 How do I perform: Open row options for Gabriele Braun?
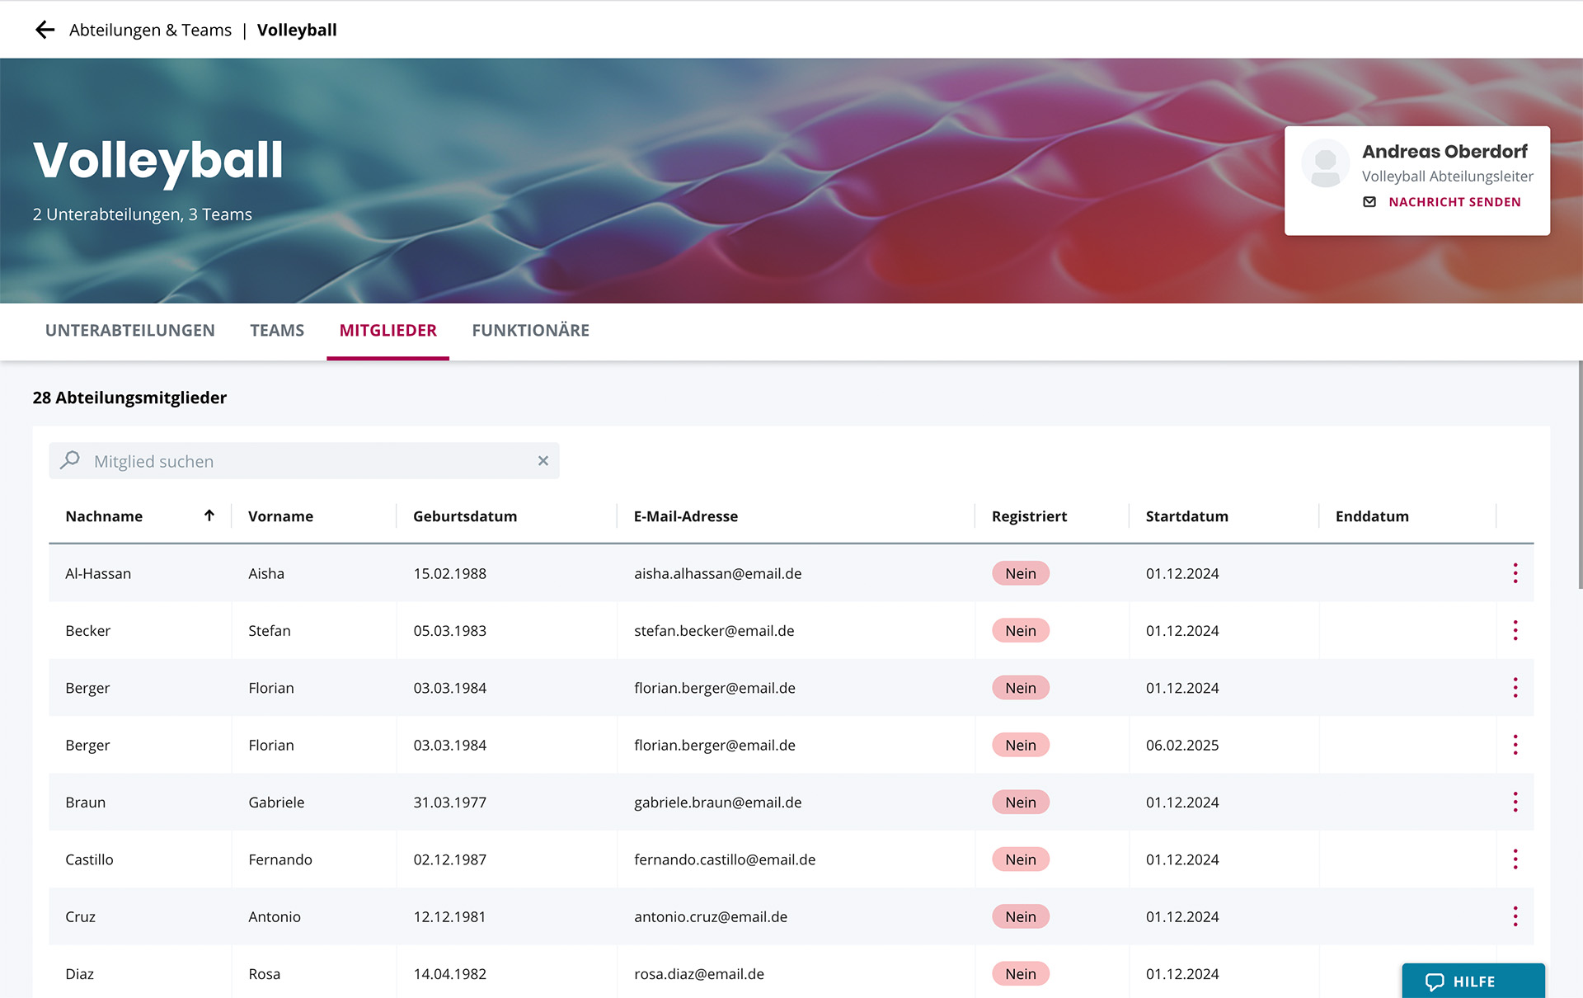click(x=1515, y=803)
